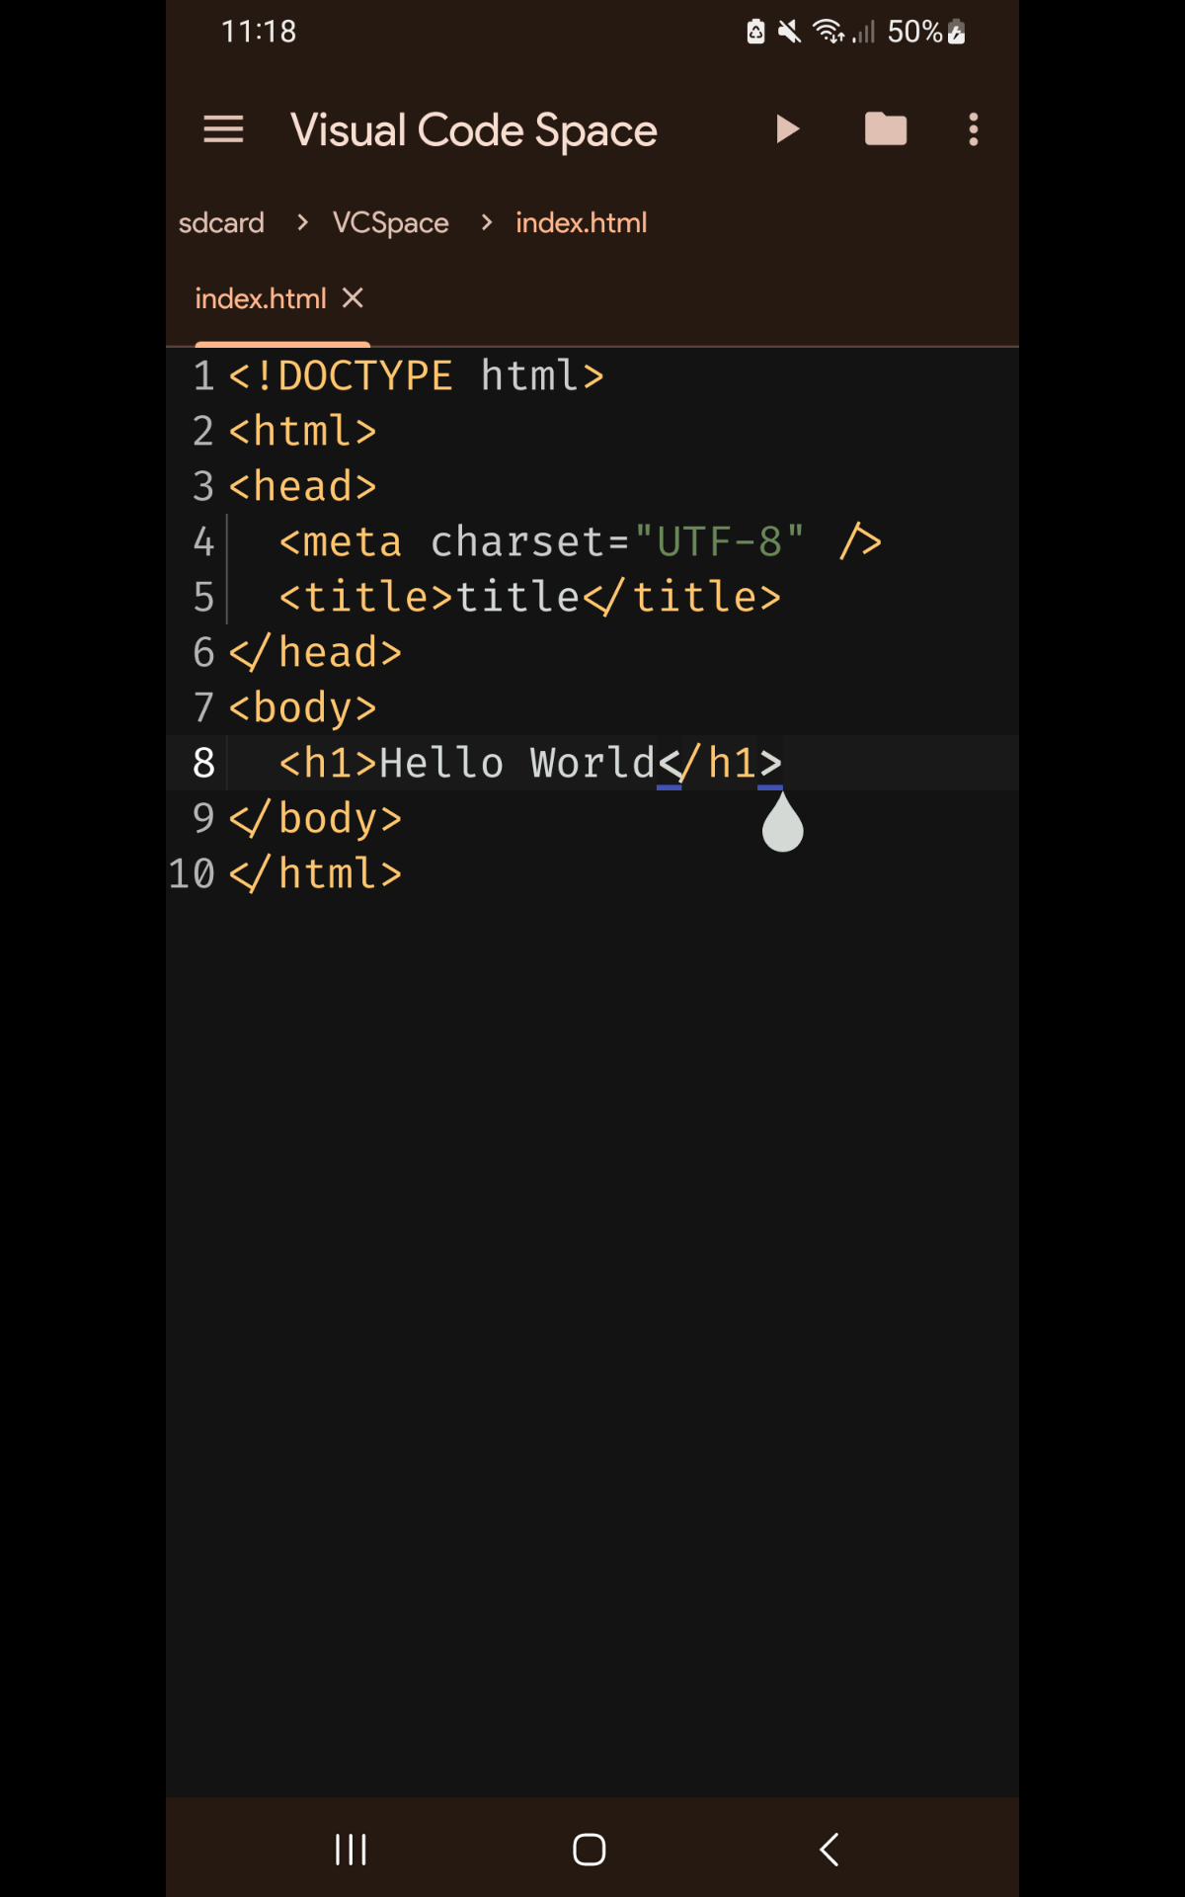Open the file explorer folder icon
The width and height of the screenshot is (1185, 1897).
coord(884,128)
